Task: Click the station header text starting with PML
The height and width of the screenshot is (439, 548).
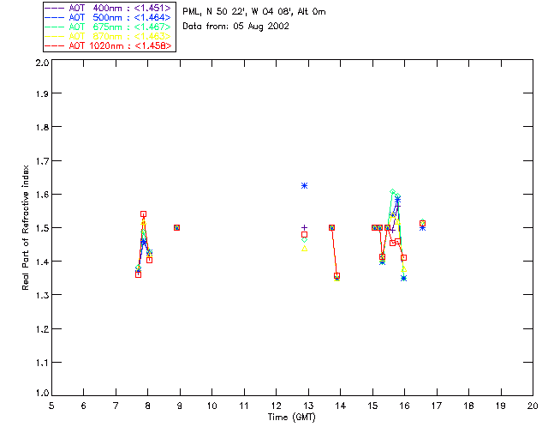Action: click(x=254, y=12)
